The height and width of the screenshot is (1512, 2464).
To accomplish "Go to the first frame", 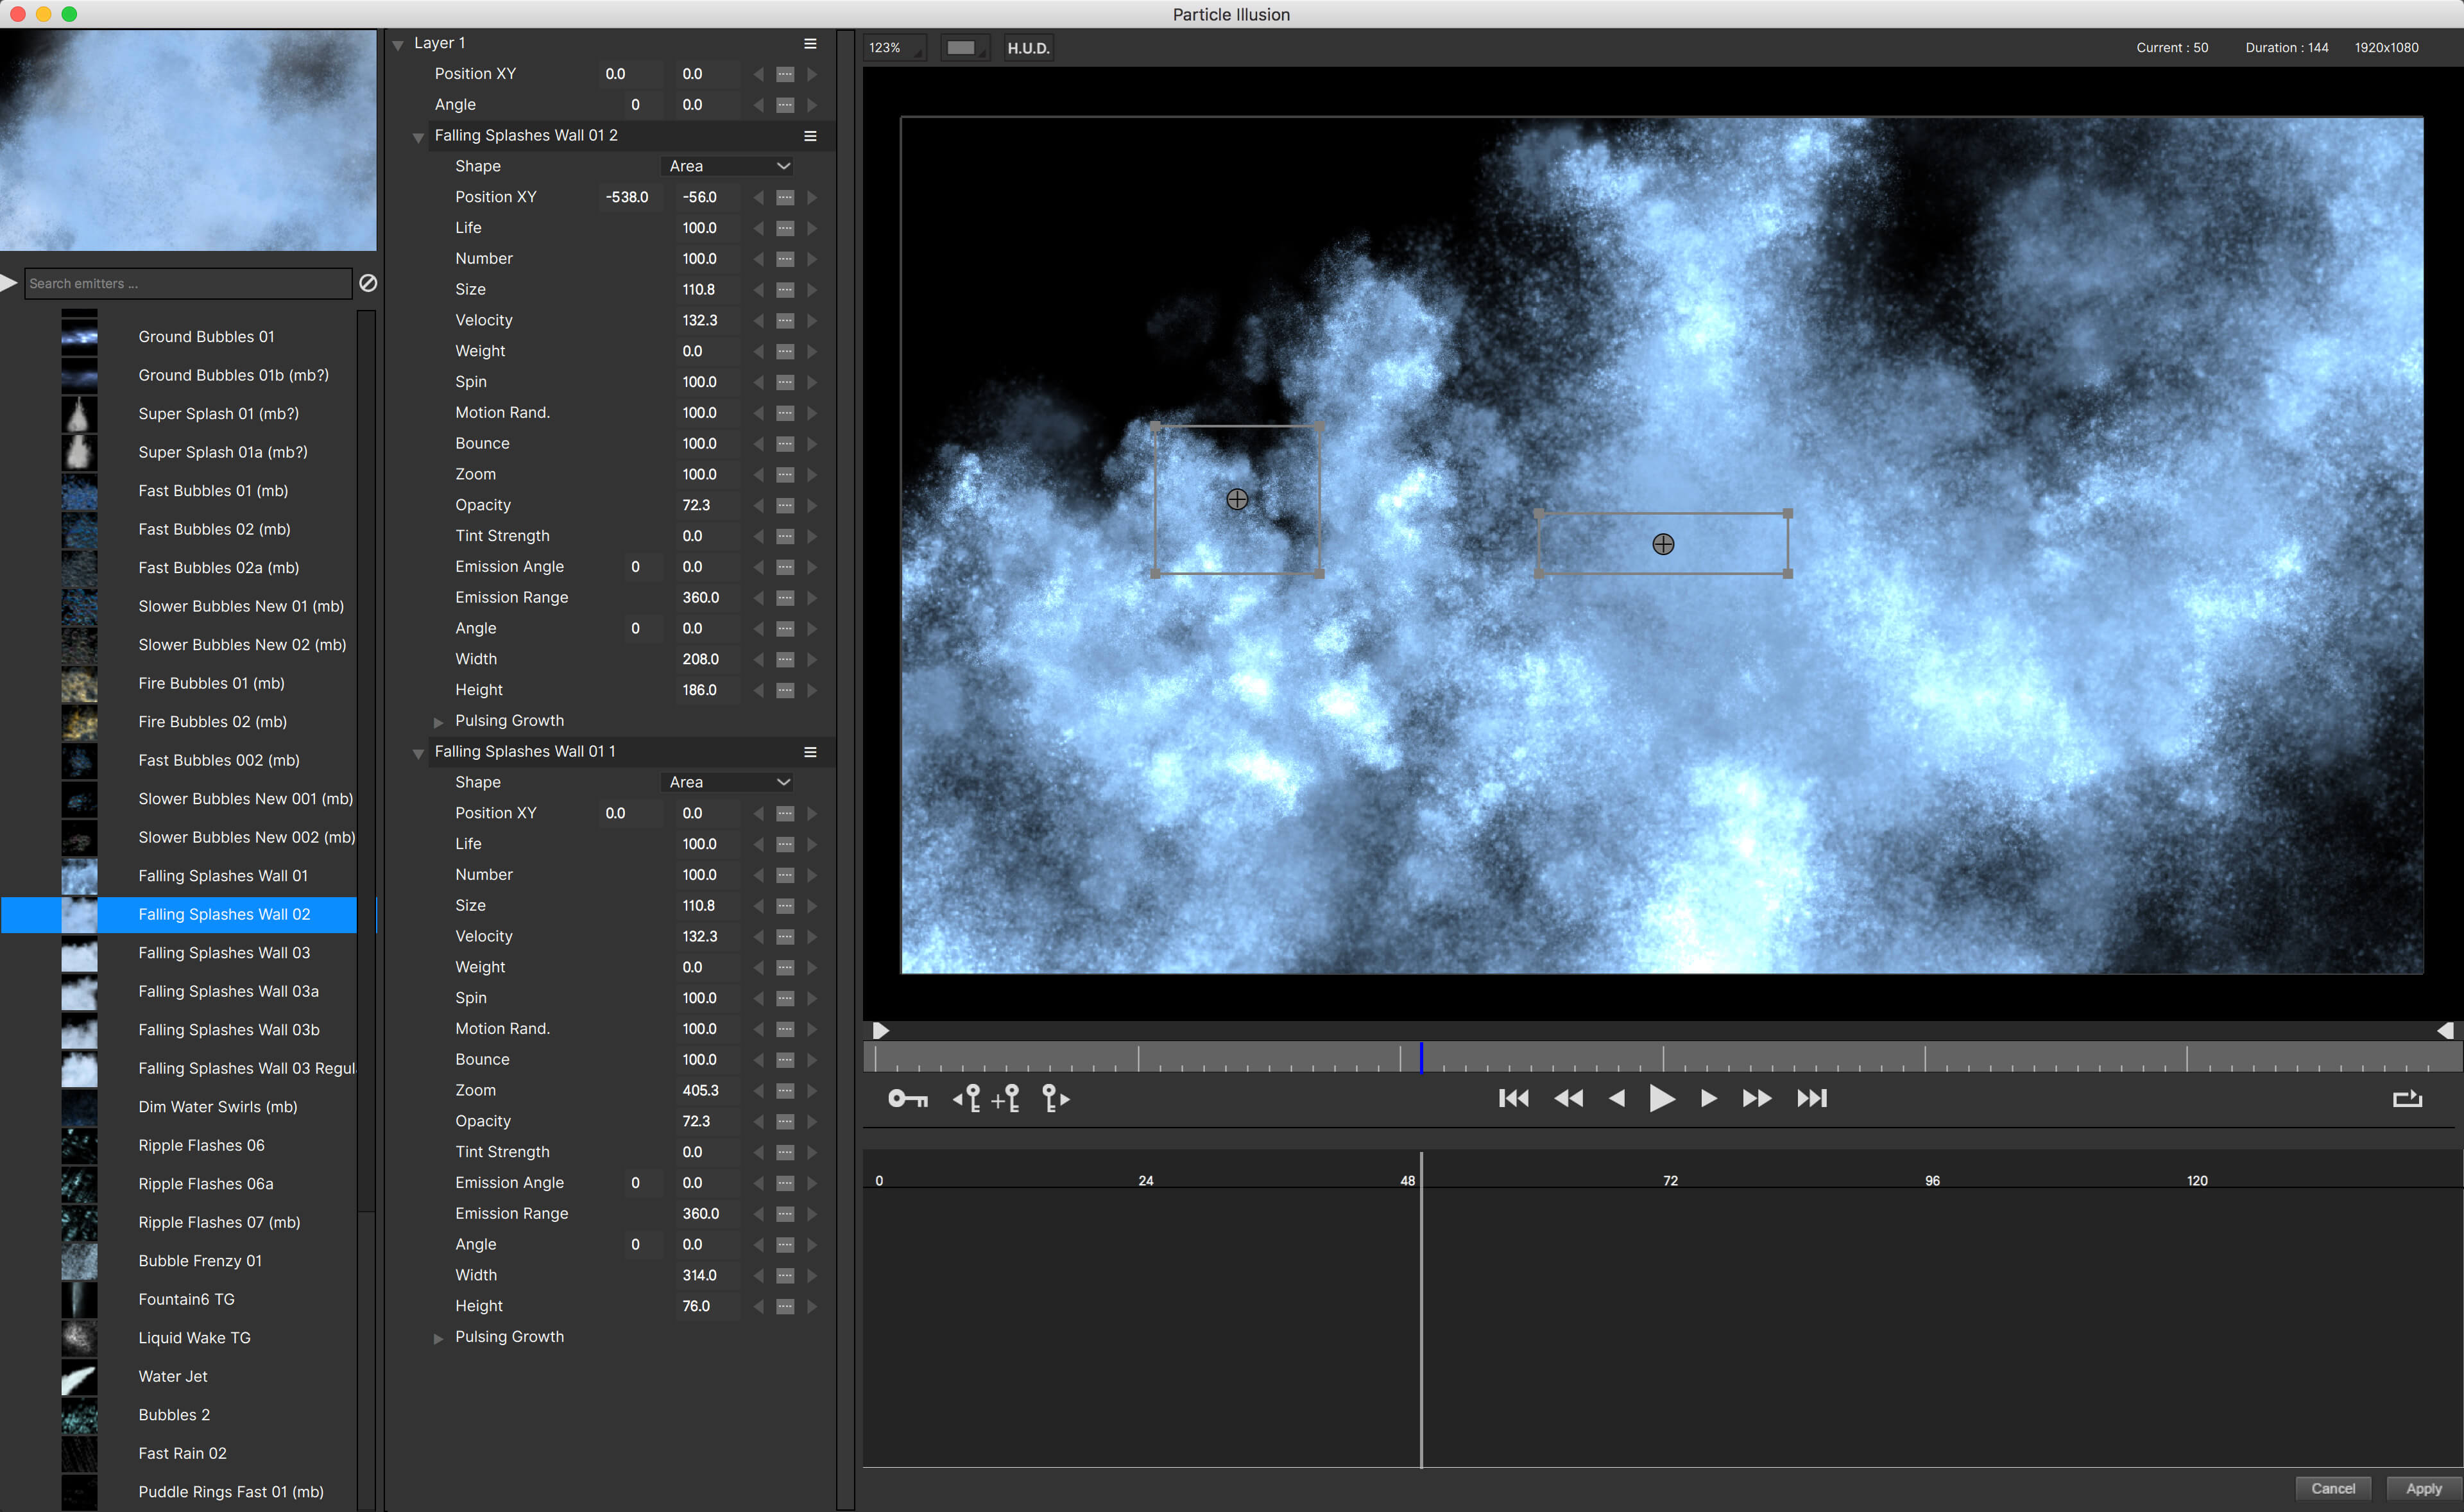I will (1513, 1098).
